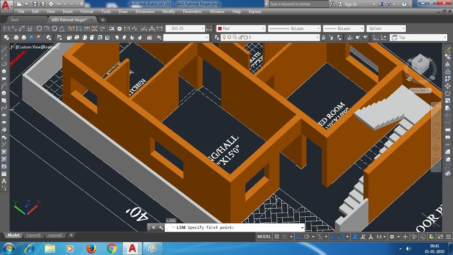Viewport: 453px width, 255px height.
Task: Click the Save icon in quick access toolbar
Action: tap(35, 4)
